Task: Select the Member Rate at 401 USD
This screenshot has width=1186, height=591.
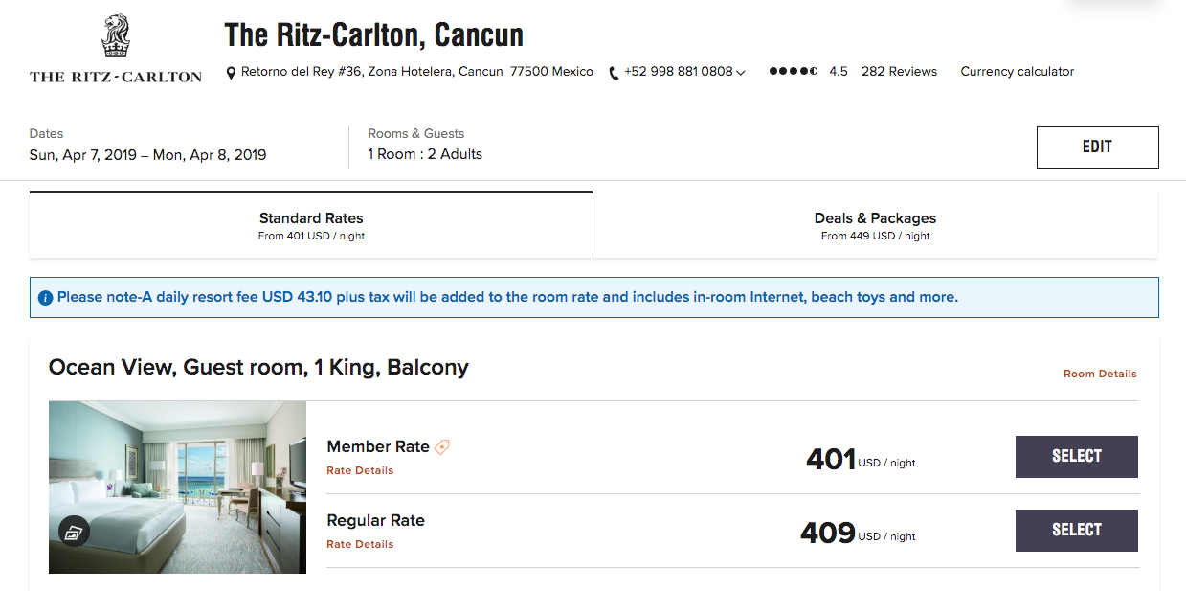Action: tap(1076, 457)
